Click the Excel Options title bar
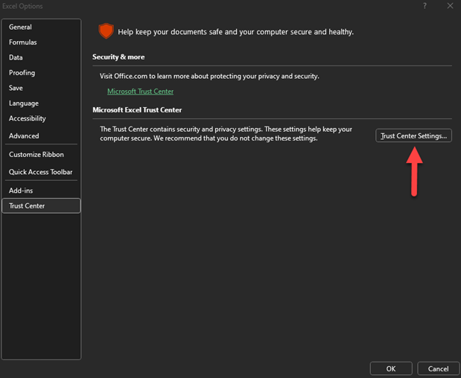461x378 pixels. pos(186,6)
